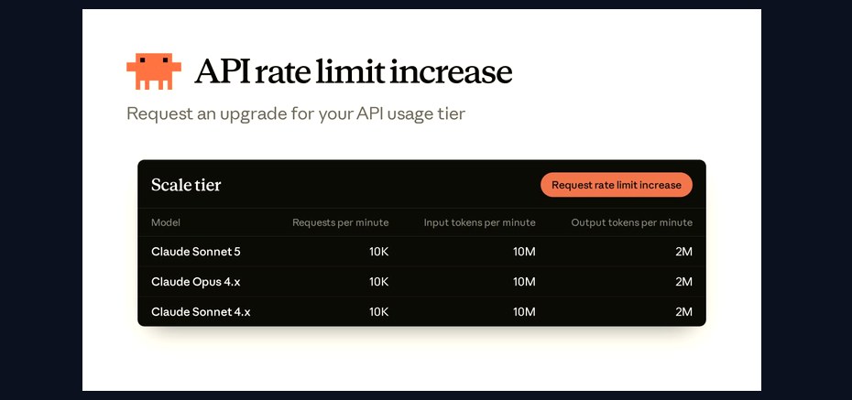Click the orange pixel creature logo
This screenshot has width=852, height=400.
(x=154, y=71)
